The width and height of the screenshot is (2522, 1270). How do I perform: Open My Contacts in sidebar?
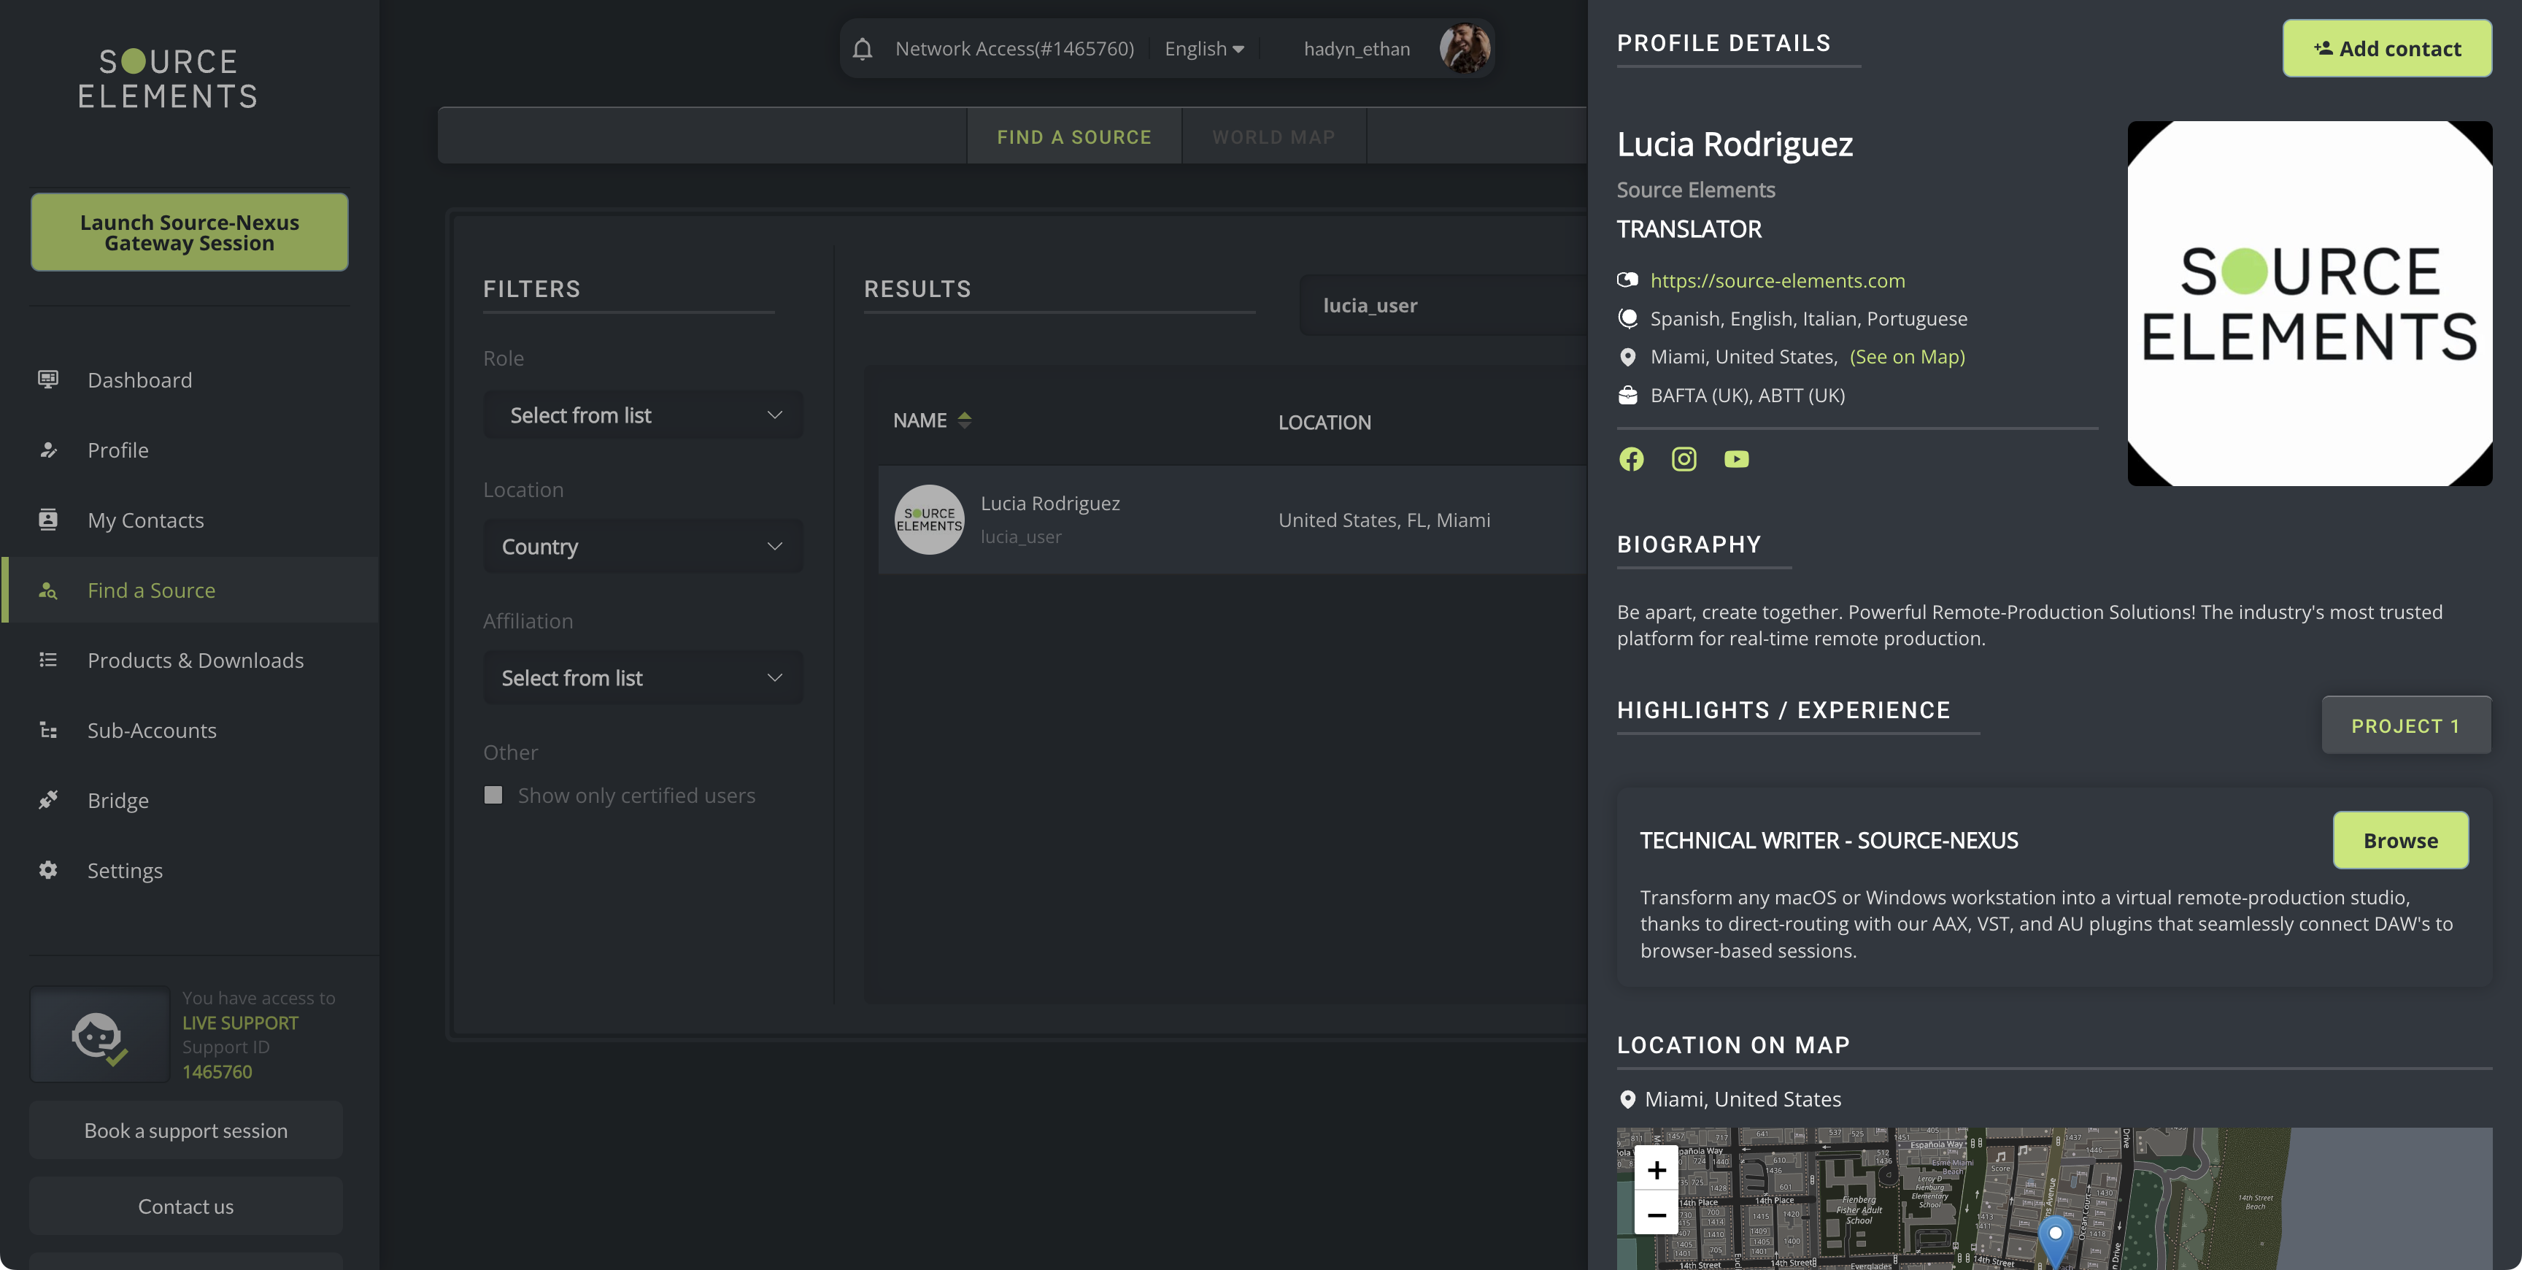[x=146, y=520]
